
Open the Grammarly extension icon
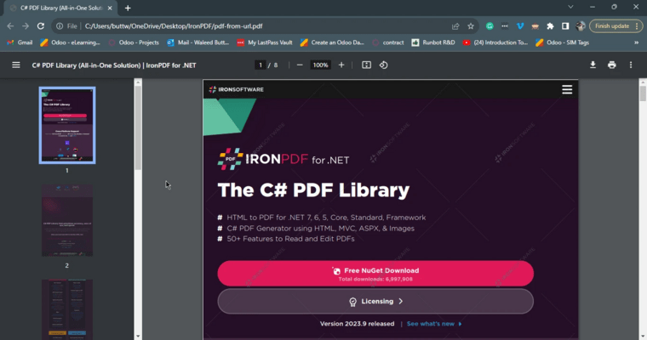tap(490, 26)
